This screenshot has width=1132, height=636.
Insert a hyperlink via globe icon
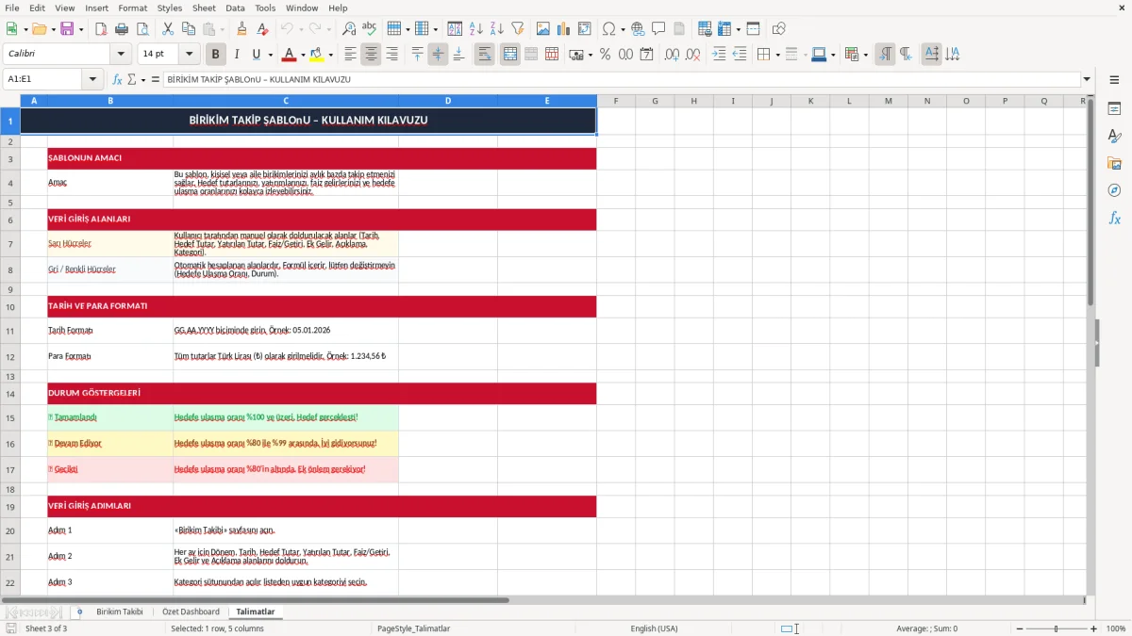(639, 29)
